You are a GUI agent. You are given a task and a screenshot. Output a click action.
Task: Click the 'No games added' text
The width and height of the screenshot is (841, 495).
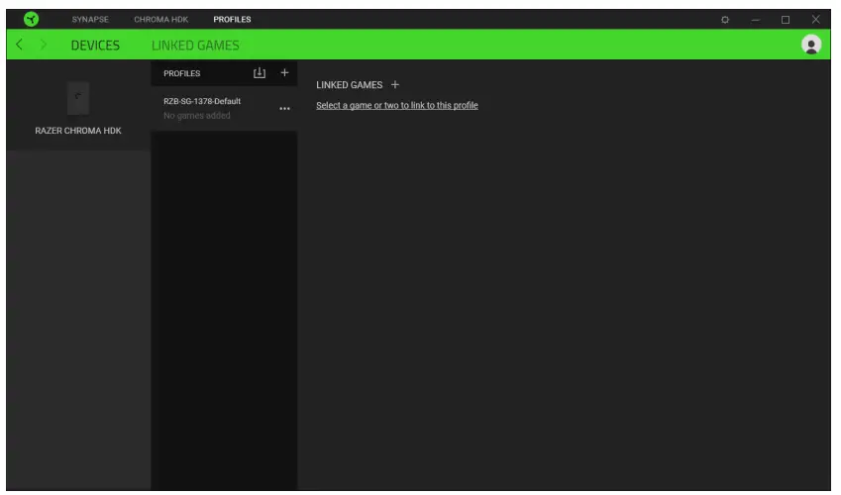(197, 115)
